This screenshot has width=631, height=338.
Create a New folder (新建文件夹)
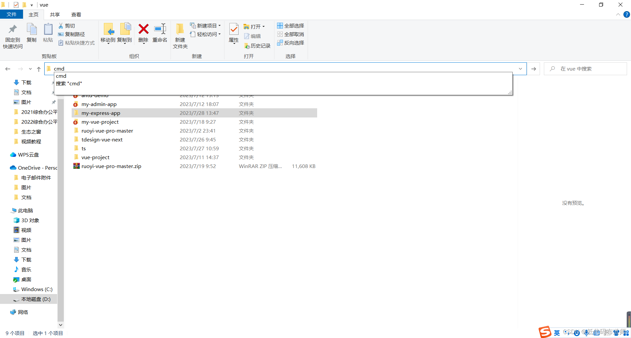coord(180,36)
